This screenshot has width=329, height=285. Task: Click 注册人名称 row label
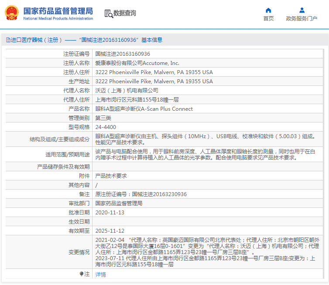(76, 63)
